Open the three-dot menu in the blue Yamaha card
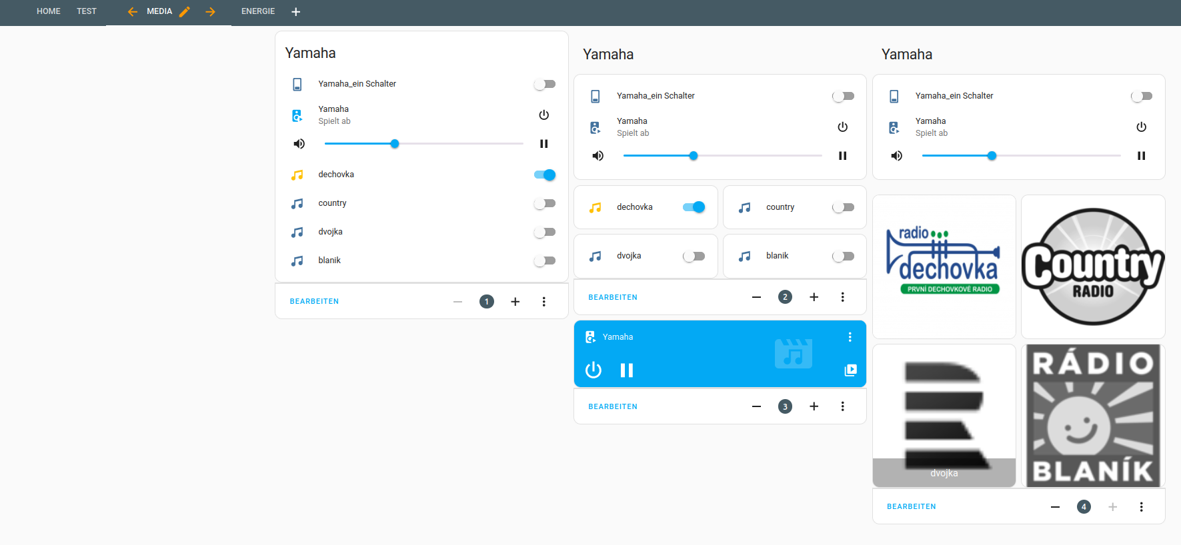Image resolution: width=1181 pixels, height=545 pixels. tap(850, 337)
